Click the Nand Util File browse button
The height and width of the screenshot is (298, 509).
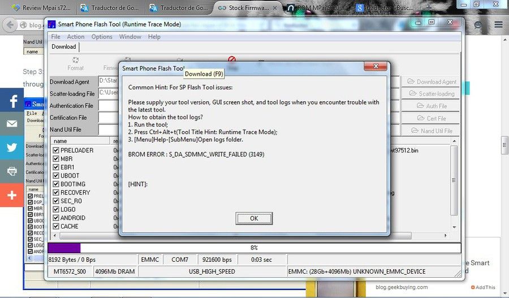coord(431,131)
